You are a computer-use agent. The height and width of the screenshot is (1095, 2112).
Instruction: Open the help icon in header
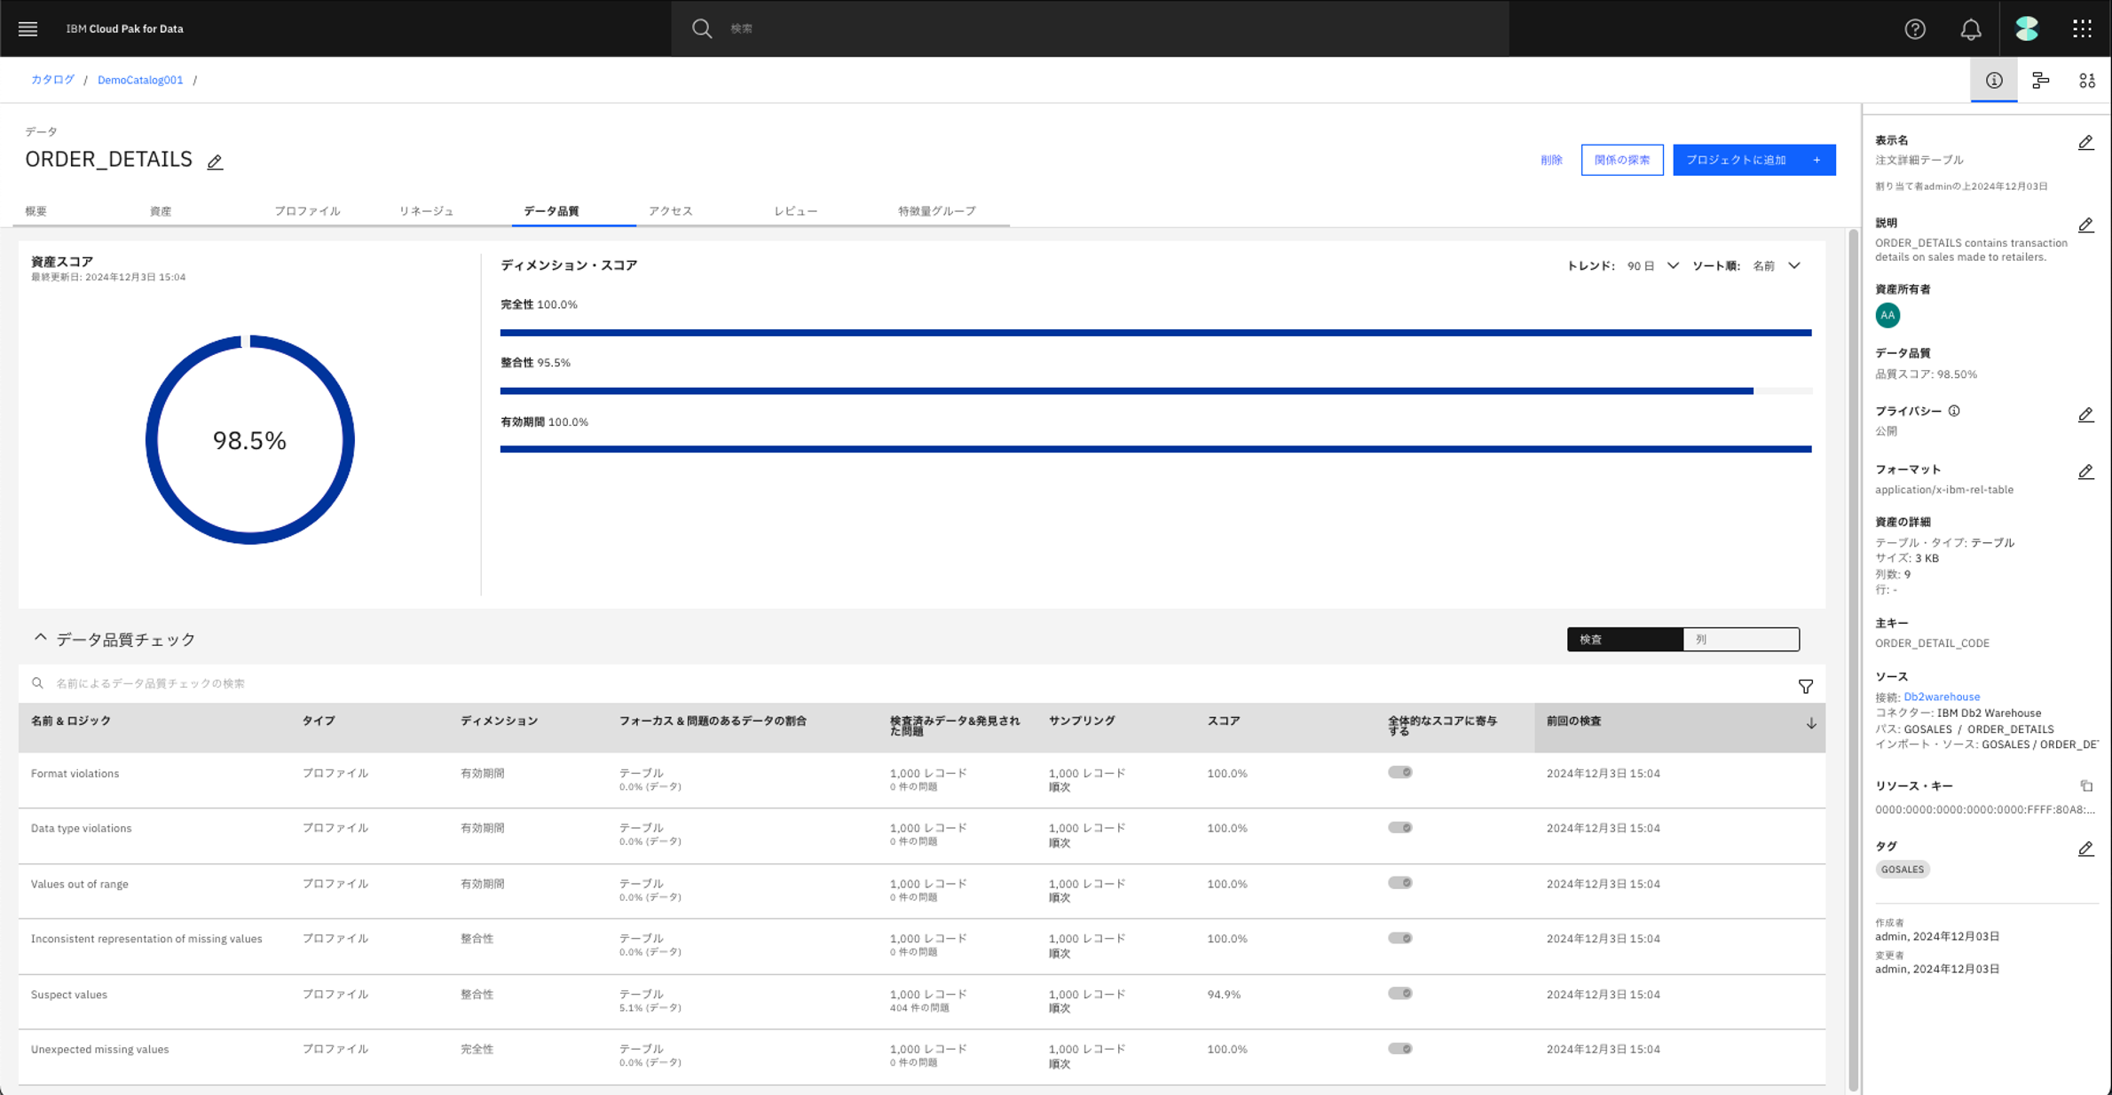point(1915,28)
